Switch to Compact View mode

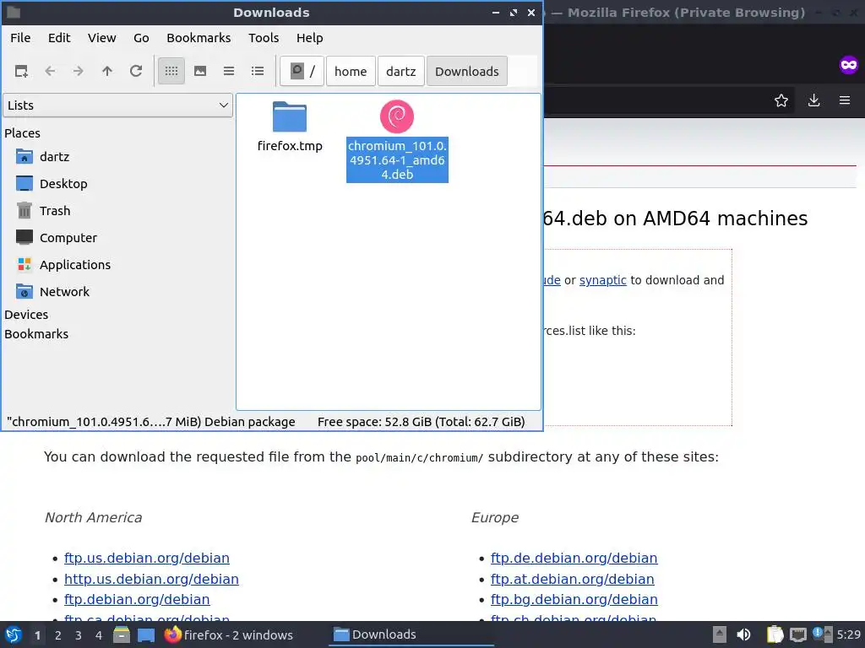229,71
